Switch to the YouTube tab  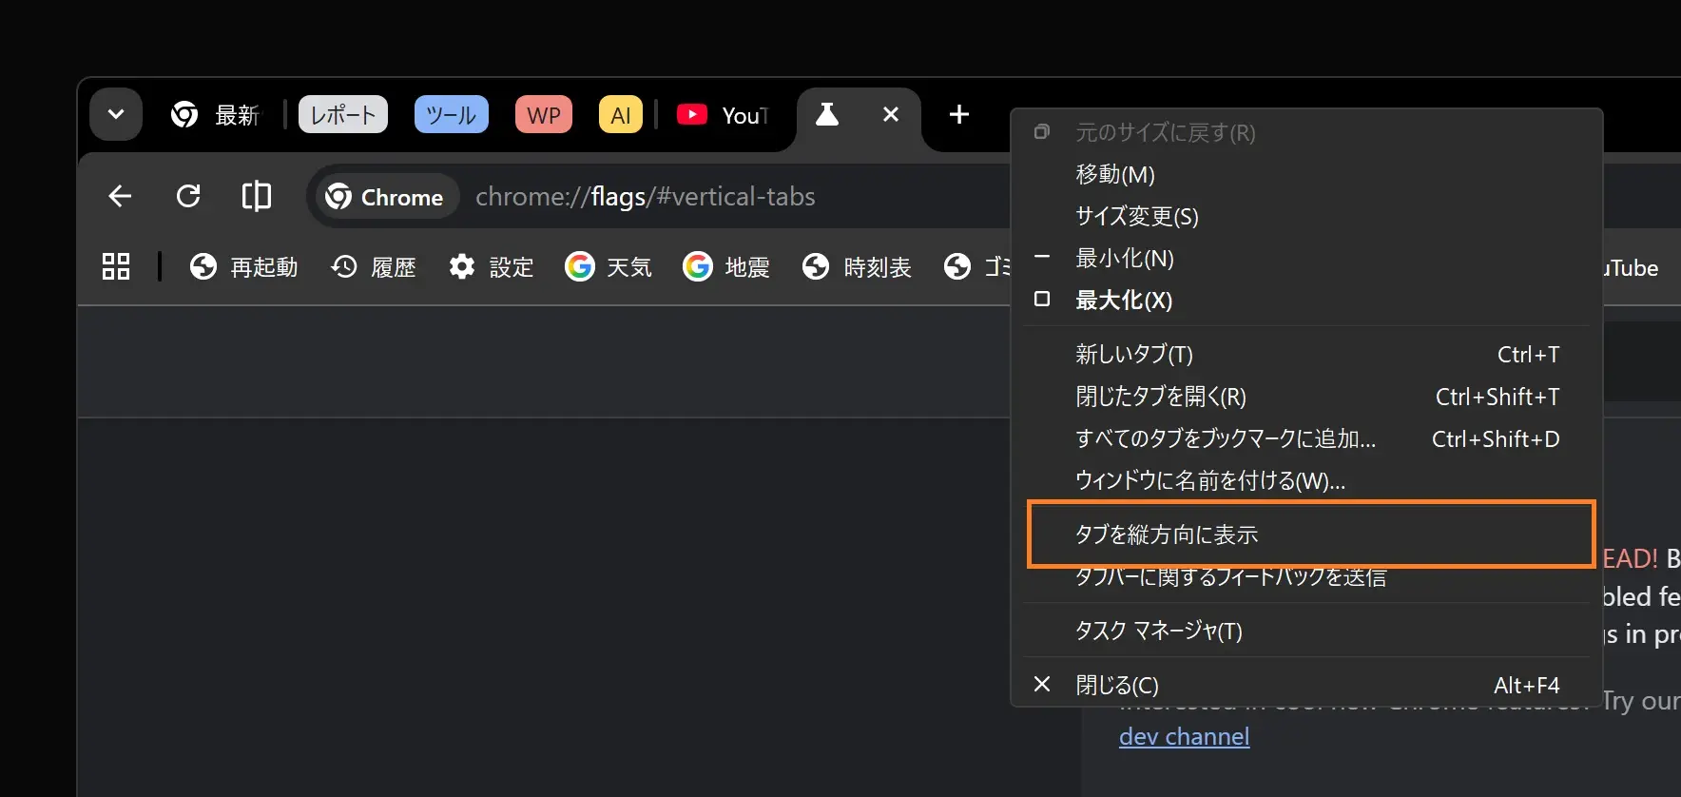click(x=723, y=115)
